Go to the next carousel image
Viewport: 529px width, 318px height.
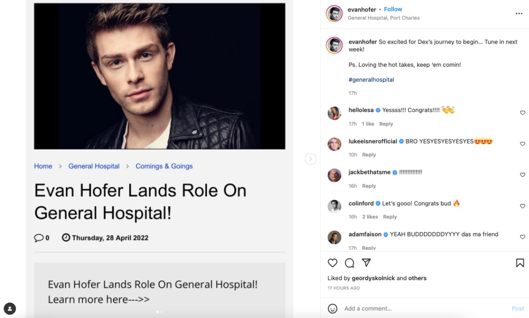(x=310, y=159)
